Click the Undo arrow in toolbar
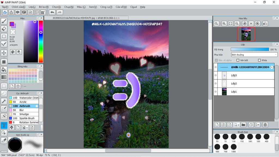The image size is (279, 157). click(52, 12)
